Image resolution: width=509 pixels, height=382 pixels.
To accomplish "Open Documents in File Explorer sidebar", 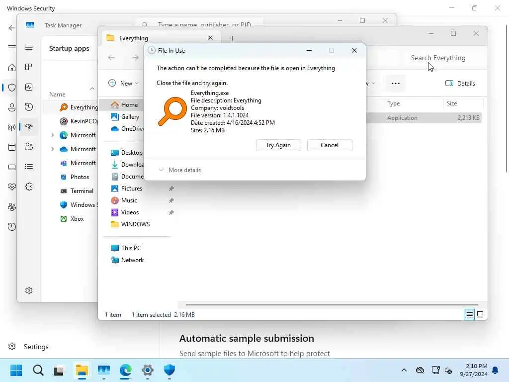I will (x=127, y=177).
